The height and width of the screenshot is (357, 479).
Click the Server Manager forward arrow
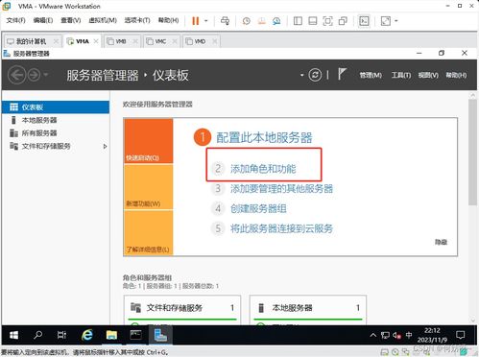pyautogui.click(x=34, y=75)
